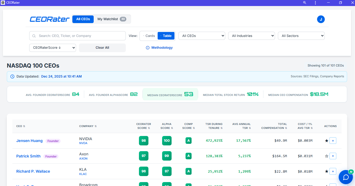Open the All Industries dropdown
The image size is (355, 186).
tap(252, 36)
